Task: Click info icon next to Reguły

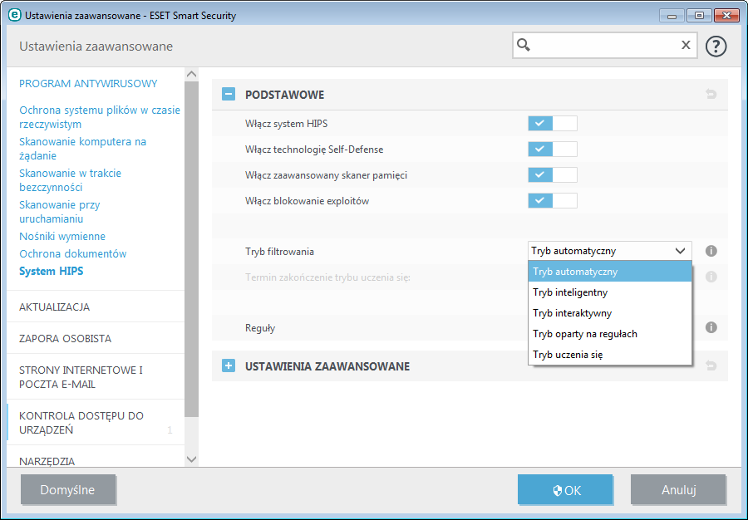Action: pyautogui.click(x=711, y=327)
